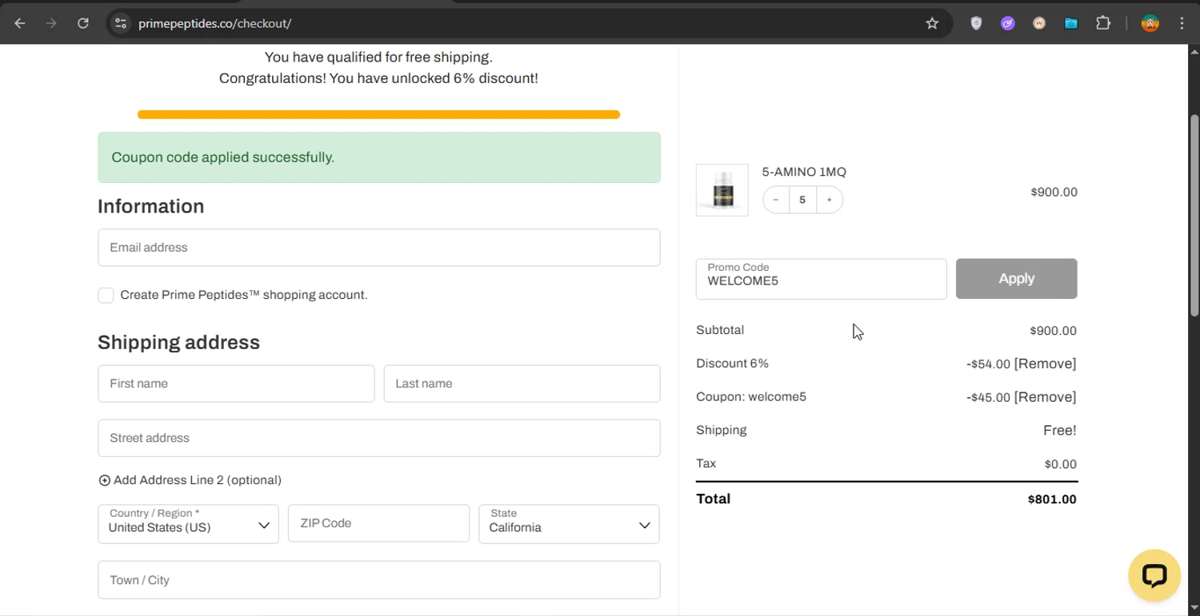Click the browser back arrow
Image resolution: width=1200 pixels, height=616 pixels.
[20, 23]
